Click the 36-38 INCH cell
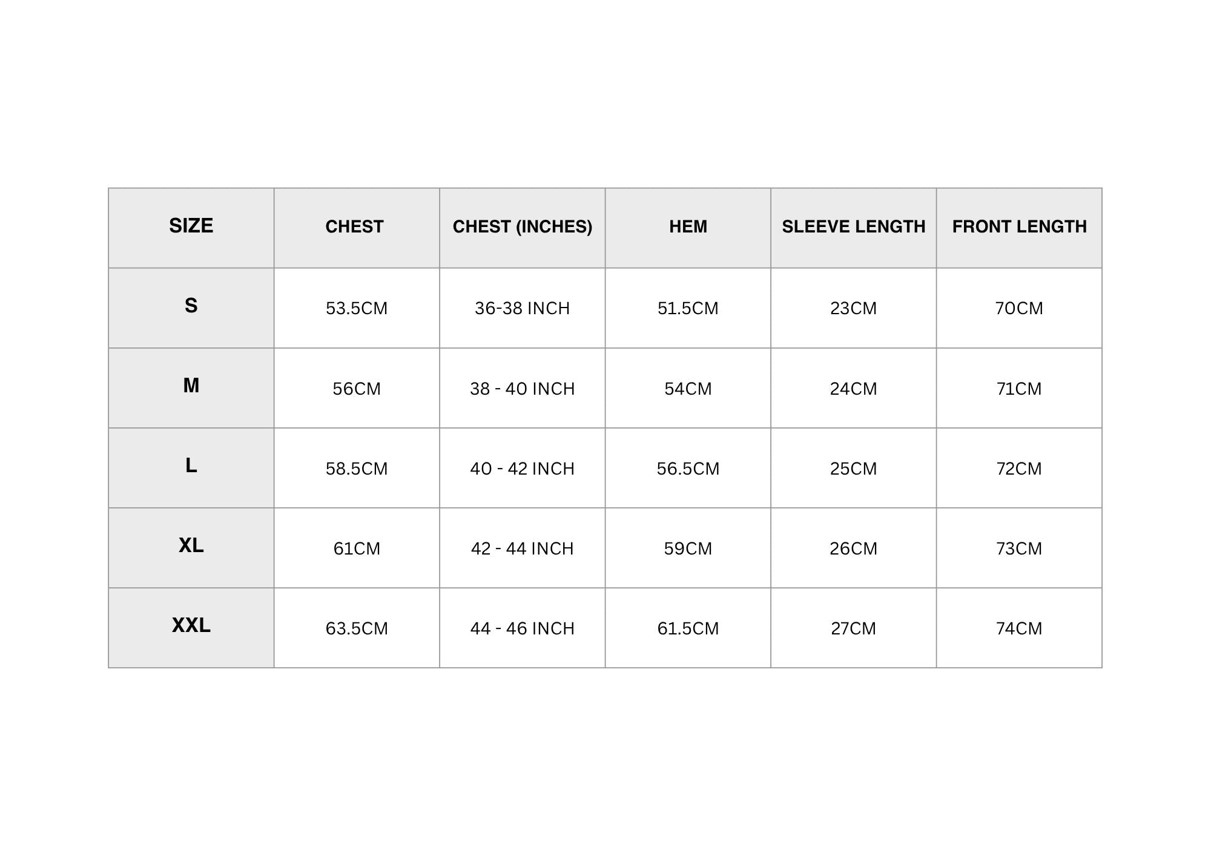The height and width of the screenshot is (856, 1211). [522, 309]
